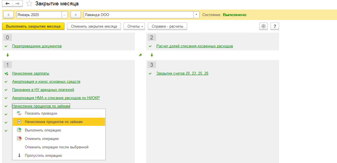The image size is (337, 163).
Task: Click the Пропустить операцию down-arrow icon
Action: pyautogui.click(x=19, y=155)
